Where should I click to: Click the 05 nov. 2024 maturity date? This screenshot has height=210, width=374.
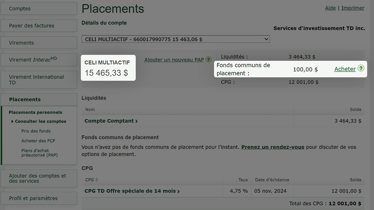(270, 191)
